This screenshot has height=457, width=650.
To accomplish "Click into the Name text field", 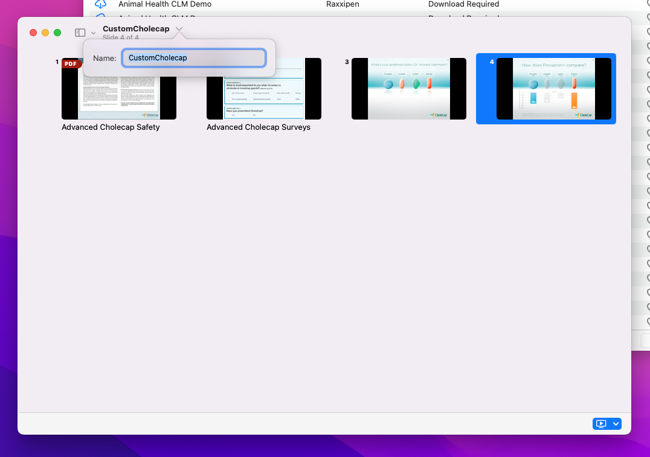I will point(193,58).
